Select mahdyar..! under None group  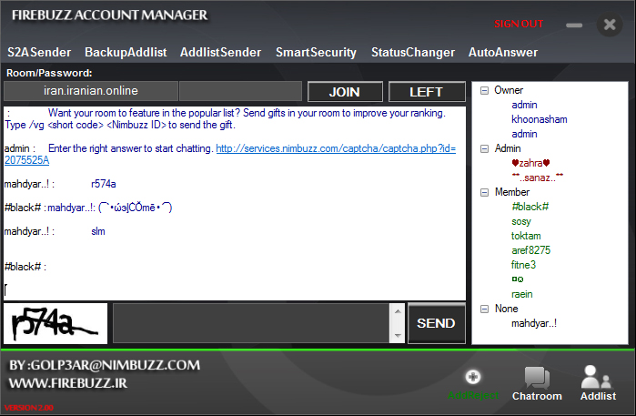click(534, 323)
